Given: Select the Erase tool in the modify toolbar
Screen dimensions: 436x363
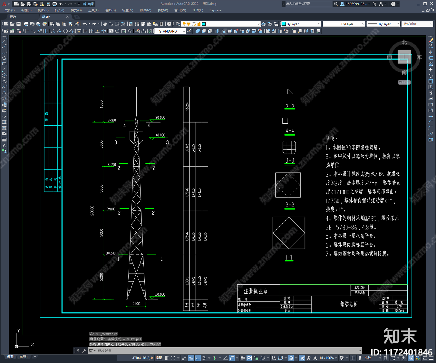Looking at the screenshot, I should click(x=431, y=40).
